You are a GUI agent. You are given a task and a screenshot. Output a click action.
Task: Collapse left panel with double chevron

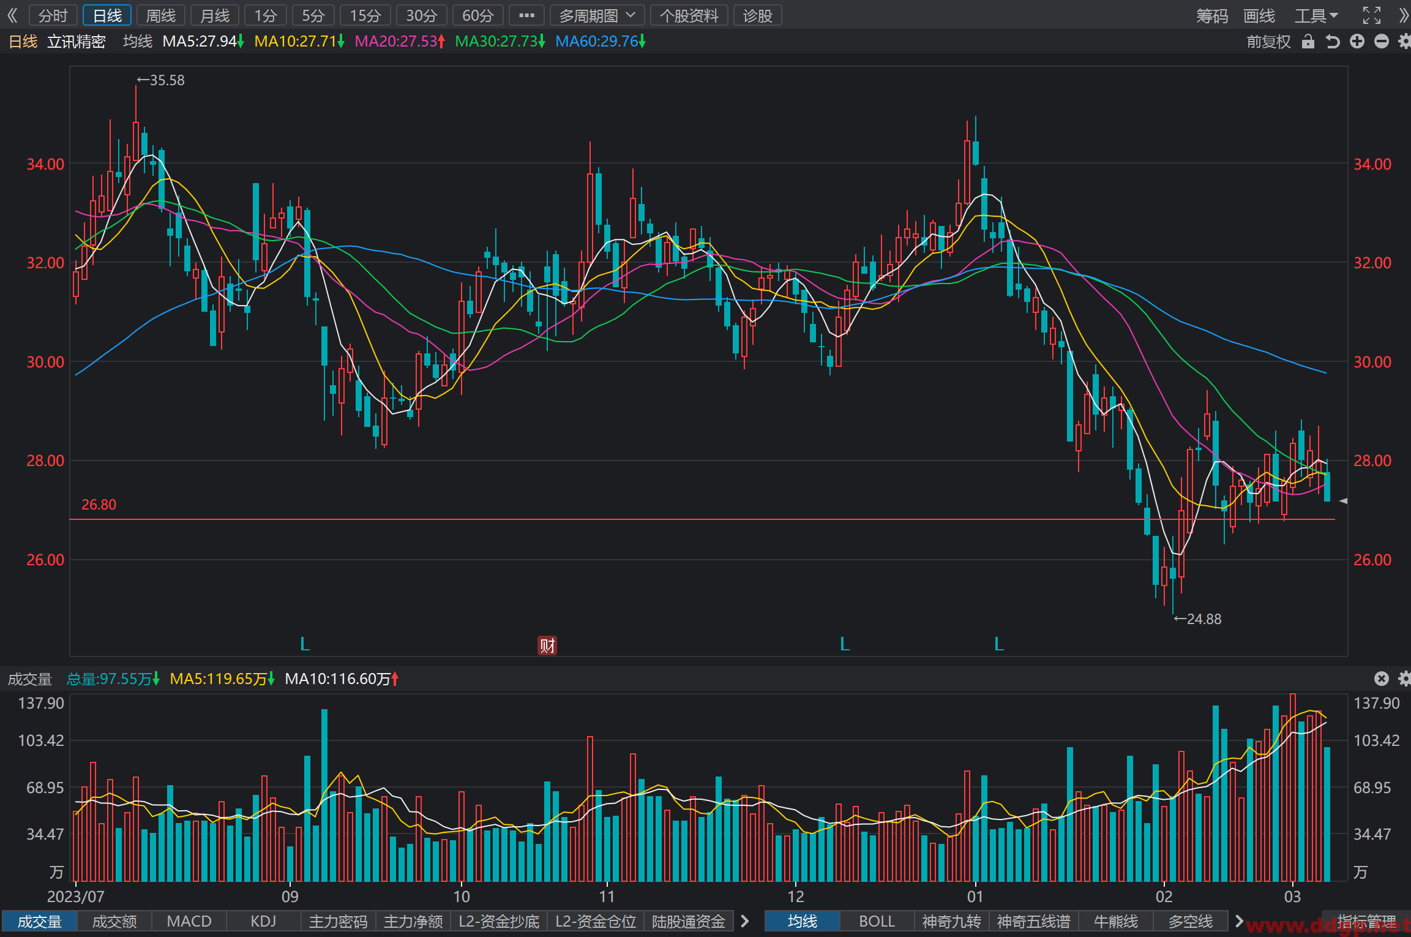point(12,15)
